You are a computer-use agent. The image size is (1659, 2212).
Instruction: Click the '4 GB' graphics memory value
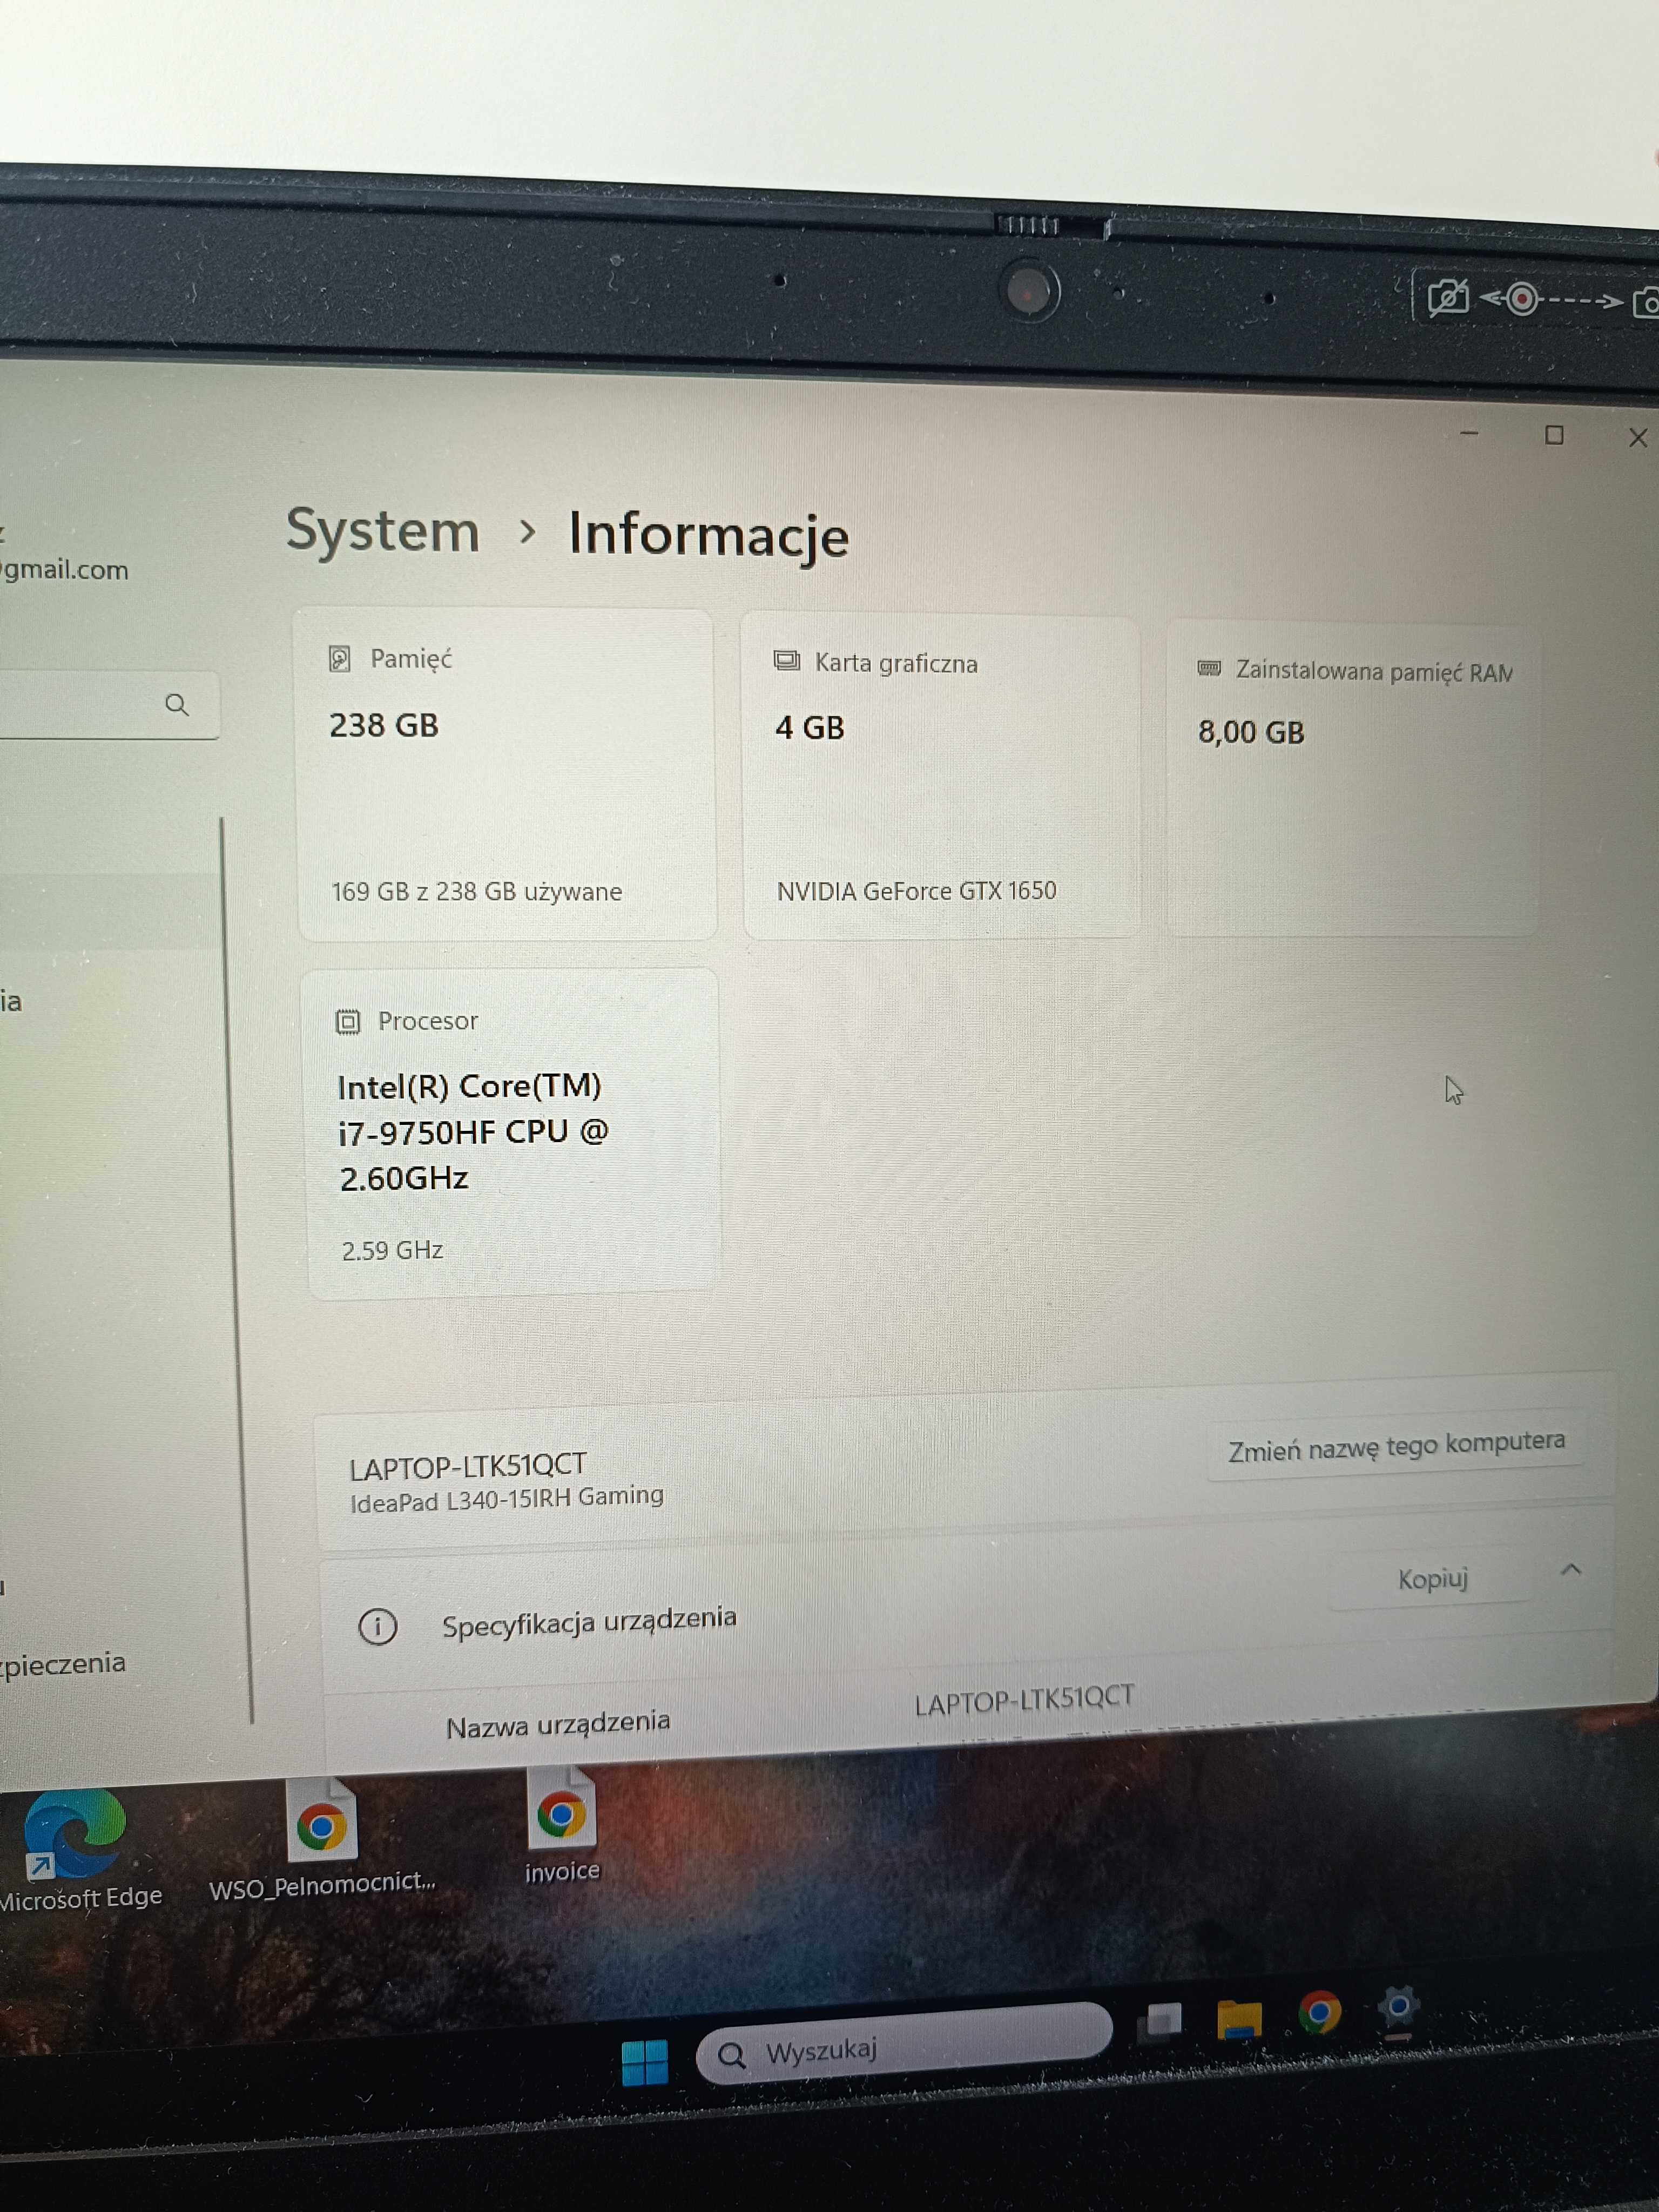pyautogui.click(x=810, y=727)
